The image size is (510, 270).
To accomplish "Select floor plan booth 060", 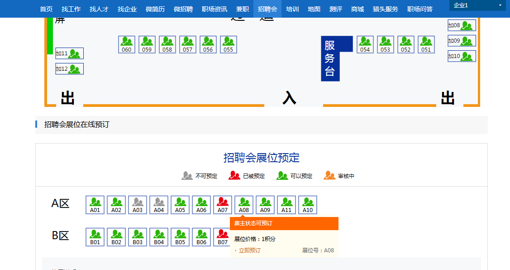I will coord(127,44).
